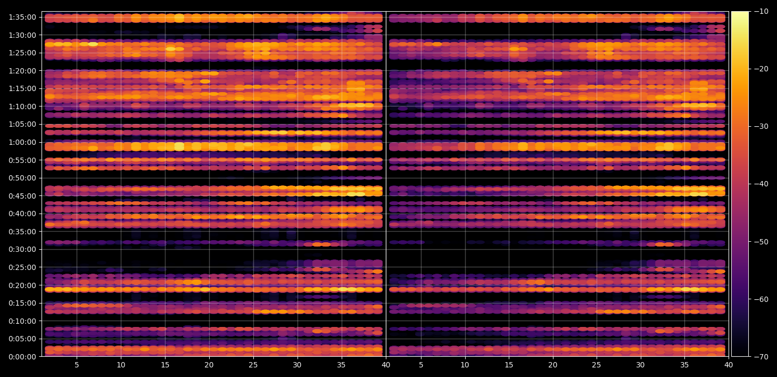Select the 0:25:00 time label
This screenshot has width=777, height=377.
click(22, 267)
